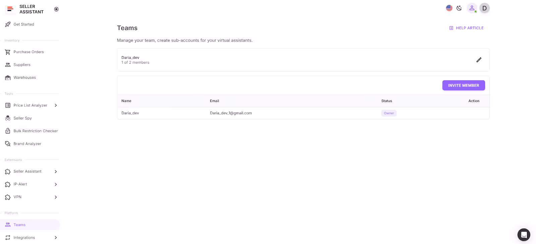The image size is (536, 244).
Task: Click the Seller Assistant extension puzzle icon
Action: tap(8, 172)
